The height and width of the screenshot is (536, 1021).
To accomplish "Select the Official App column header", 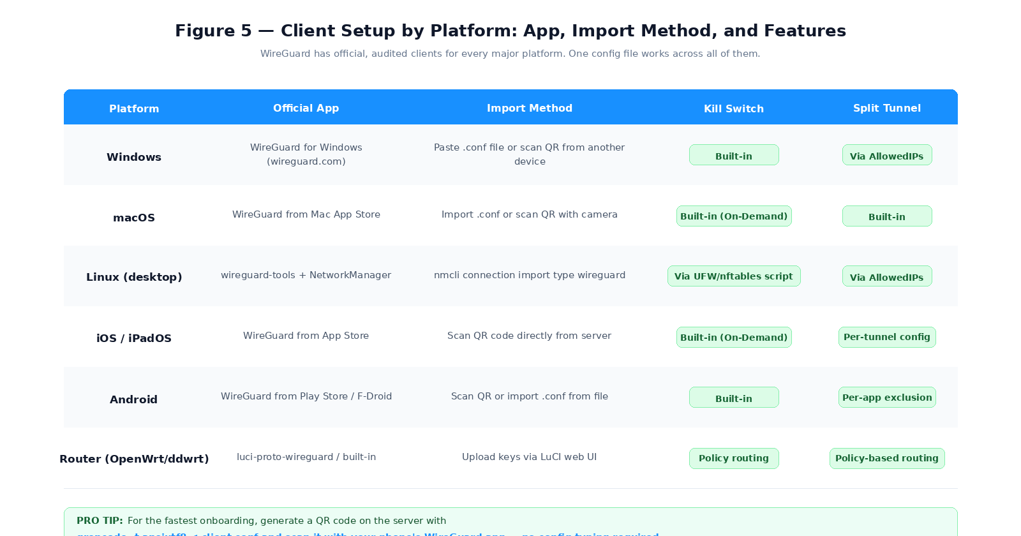I will [306, 108].
